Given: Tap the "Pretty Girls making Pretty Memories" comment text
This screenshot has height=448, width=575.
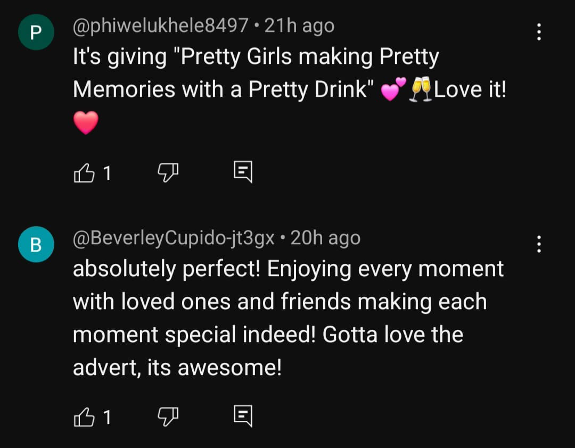Looking at the screenshot, I should tap(256, 73).
